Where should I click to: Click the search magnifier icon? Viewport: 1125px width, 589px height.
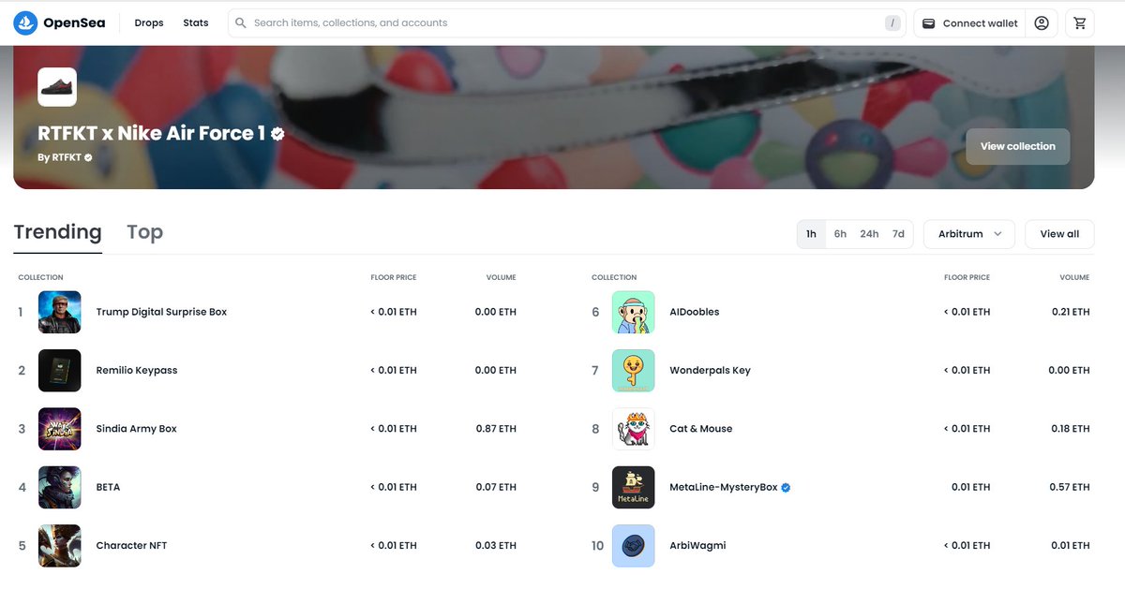click(x=240, y=22)
